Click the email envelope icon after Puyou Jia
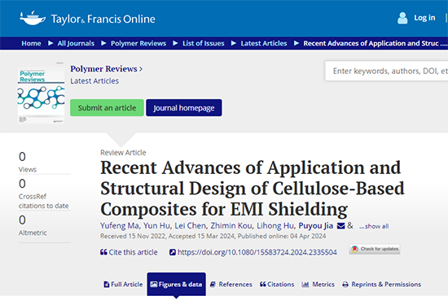The width and height of the screenshot is (448, 300). click(340, 226)
